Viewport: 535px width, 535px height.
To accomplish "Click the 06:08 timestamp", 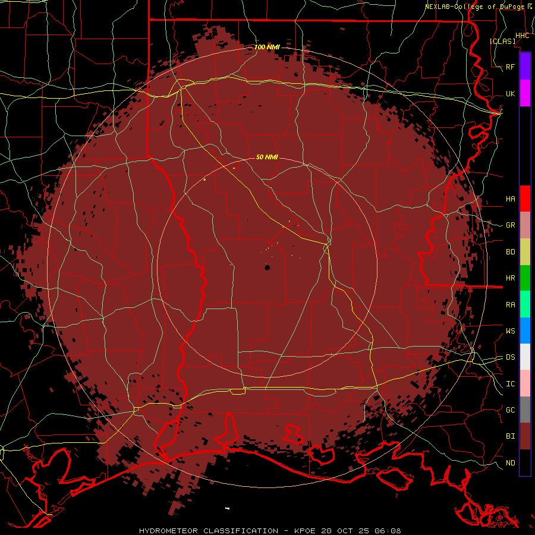I will (388, 531).
